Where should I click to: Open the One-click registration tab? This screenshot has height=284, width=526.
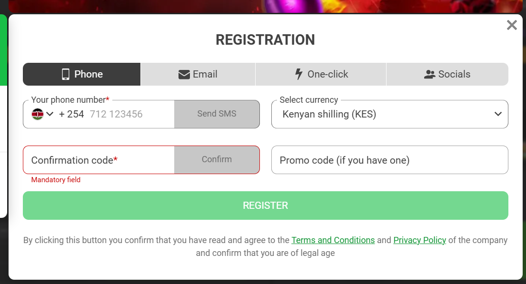point(320,74)
